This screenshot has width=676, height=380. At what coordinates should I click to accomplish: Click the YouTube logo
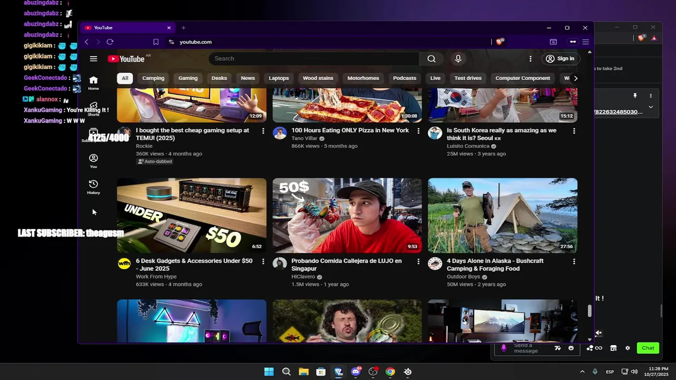126,59
